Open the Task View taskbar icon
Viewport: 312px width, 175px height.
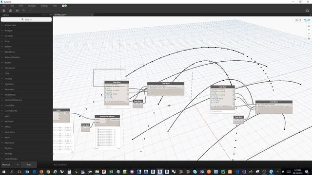point(19,172)
